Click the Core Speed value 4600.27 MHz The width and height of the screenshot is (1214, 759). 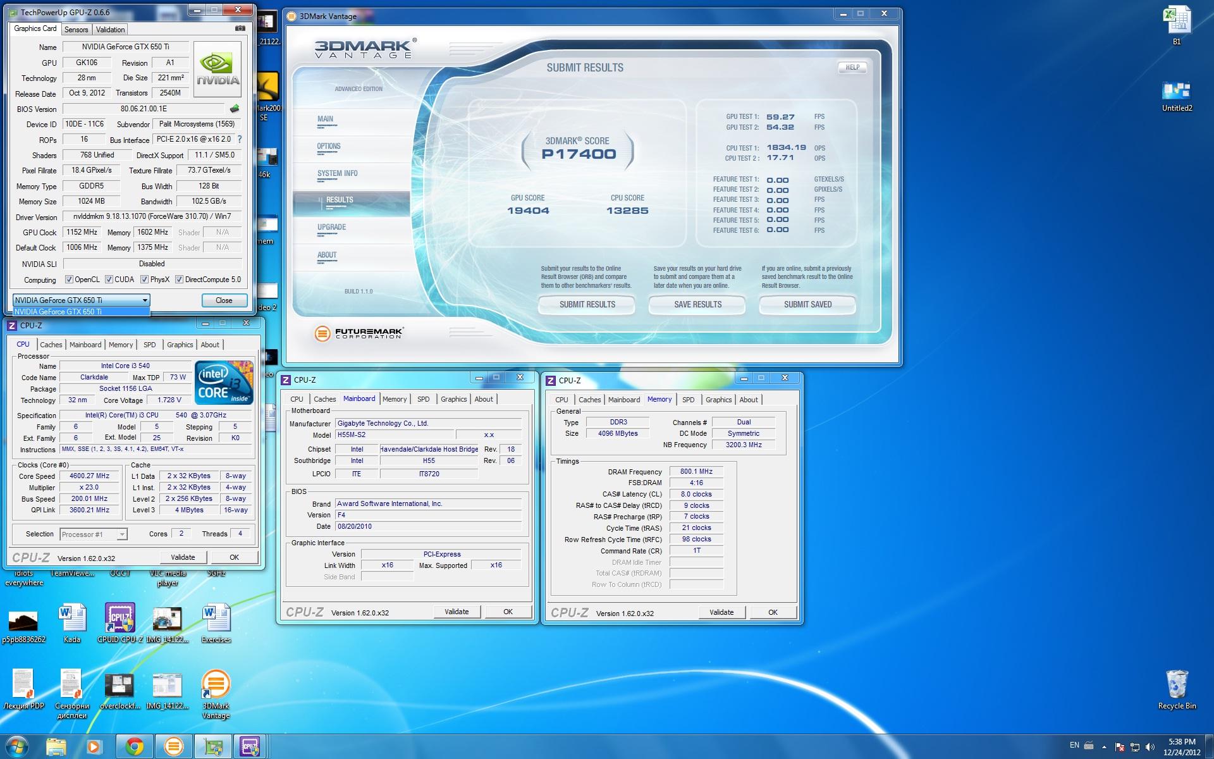(89, 476)
